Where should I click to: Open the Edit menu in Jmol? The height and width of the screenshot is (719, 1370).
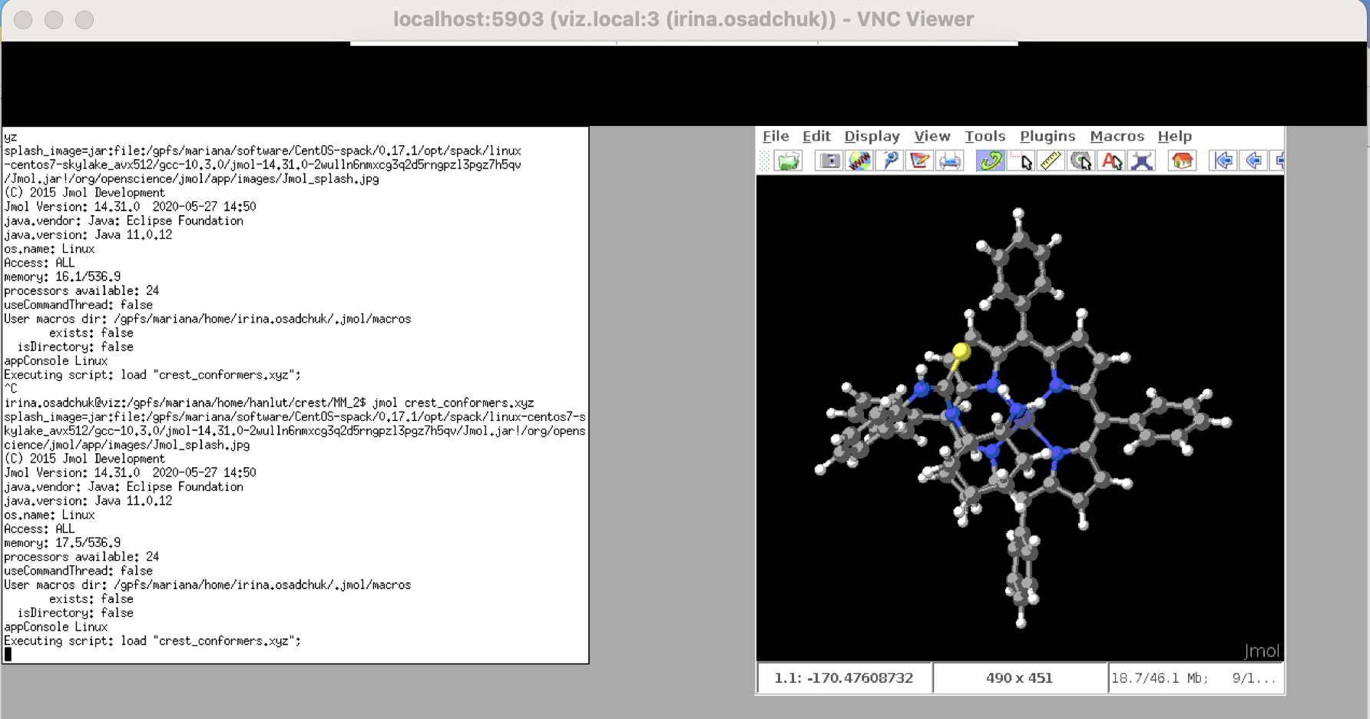816,136
